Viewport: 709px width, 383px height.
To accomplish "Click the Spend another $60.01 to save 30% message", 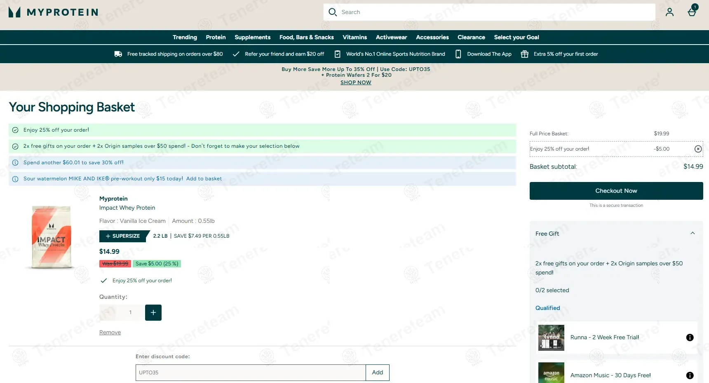I will (x=73, y=163).
